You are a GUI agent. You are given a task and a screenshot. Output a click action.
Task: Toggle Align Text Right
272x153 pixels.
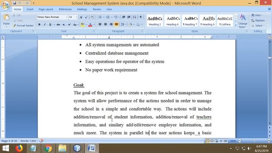(x=111, y=25)
